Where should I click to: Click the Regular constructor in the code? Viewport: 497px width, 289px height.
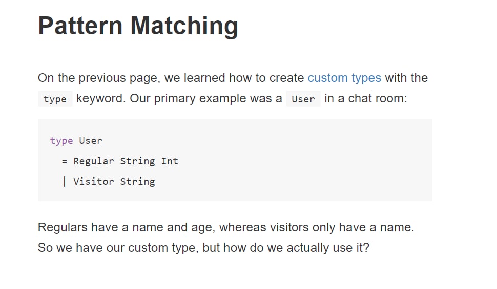point(93,161)
